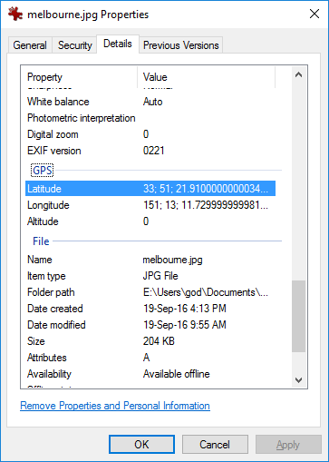Select the Item type row

(150, 276)
